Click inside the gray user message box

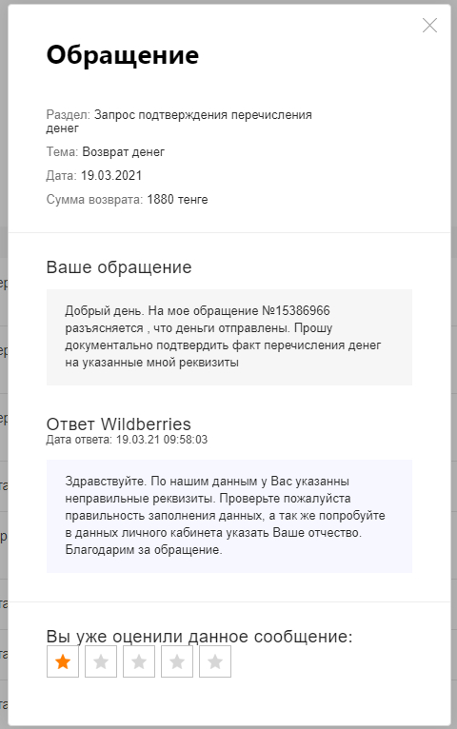pos(229,337)
